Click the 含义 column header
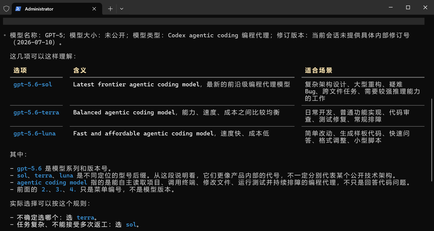 tap(80, 70)
